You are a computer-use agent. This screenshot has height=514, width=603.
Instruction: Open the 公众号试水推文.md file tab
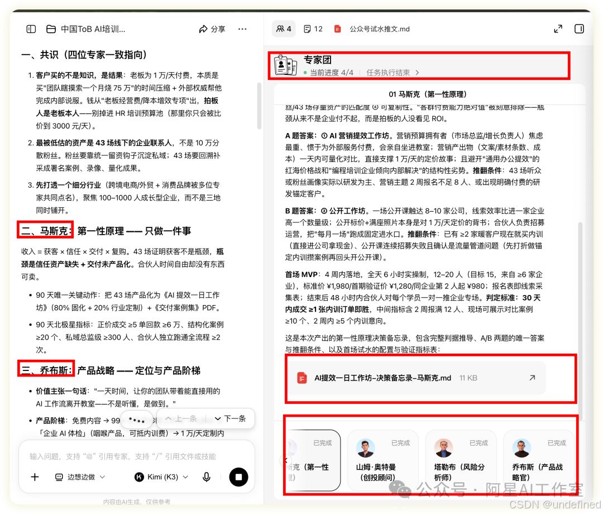tap(372, 29)
